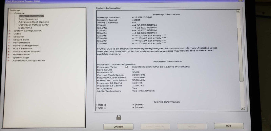Select the Performance label
271x131 pixels.
[x=21, y=43]
